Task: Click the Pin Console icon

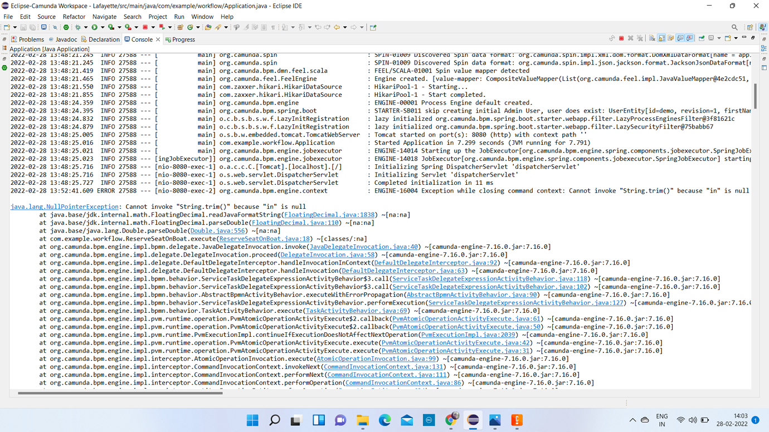Action: click(702, 38)
